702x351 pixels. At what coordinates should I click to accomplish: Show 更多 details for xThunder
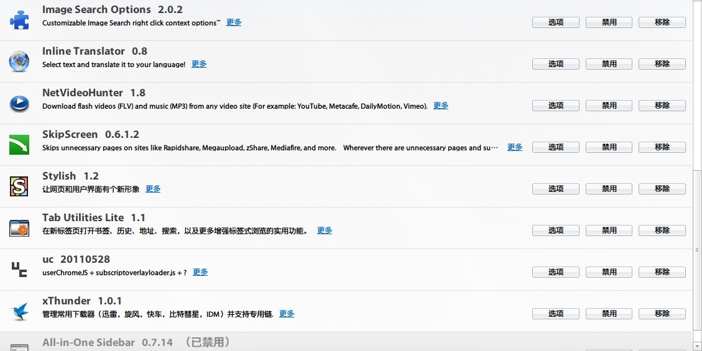point(287,314)
